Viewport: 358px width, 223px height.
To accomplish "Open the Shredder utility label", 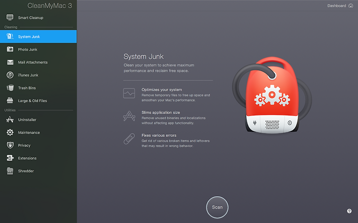I will point(26,171).
